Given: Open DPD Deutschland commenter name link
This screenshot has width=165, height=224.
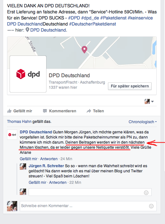Looking at the screenshot, I should tap(36, 132).
